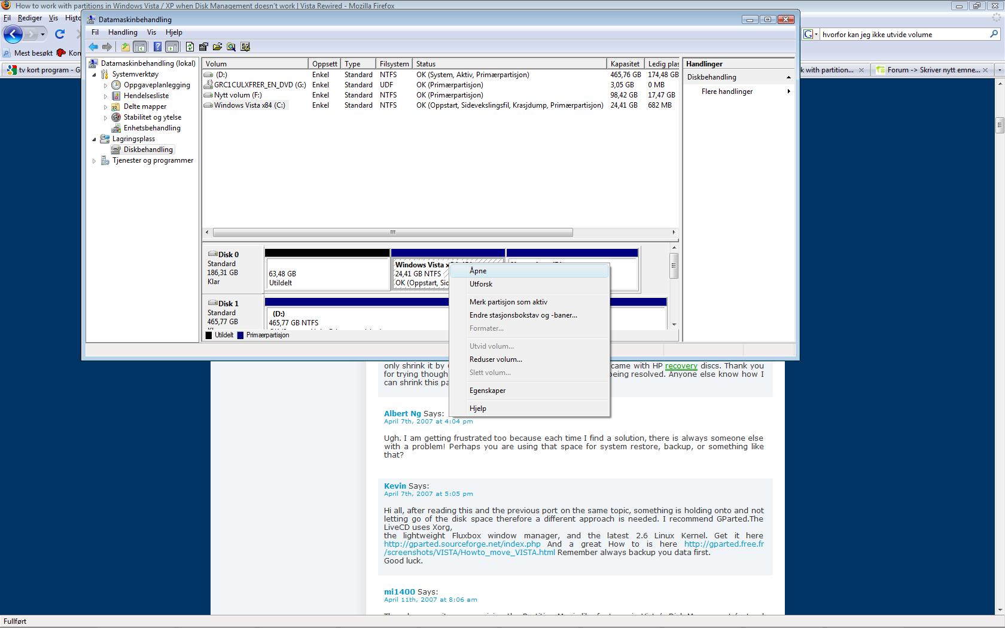Screen dimensions: 1005x628
Task: Click the search magnifier in Firefox search box
Action: (994, 34)
